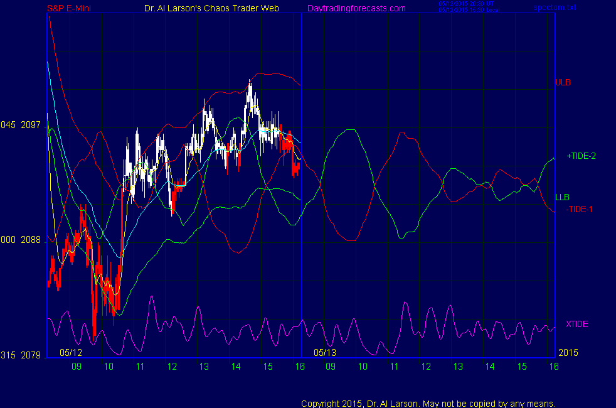This screenshot has height=408, width=616.
Task: Click the 05/12 date label
Action: [71, 353]
